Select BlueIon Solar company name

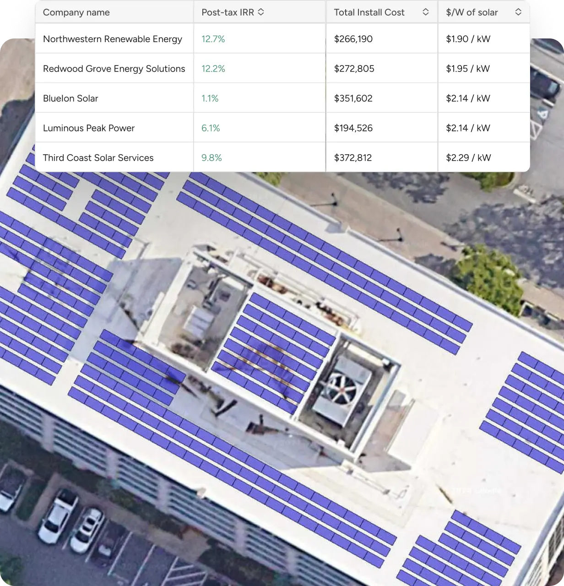click(x=70, y=98)
